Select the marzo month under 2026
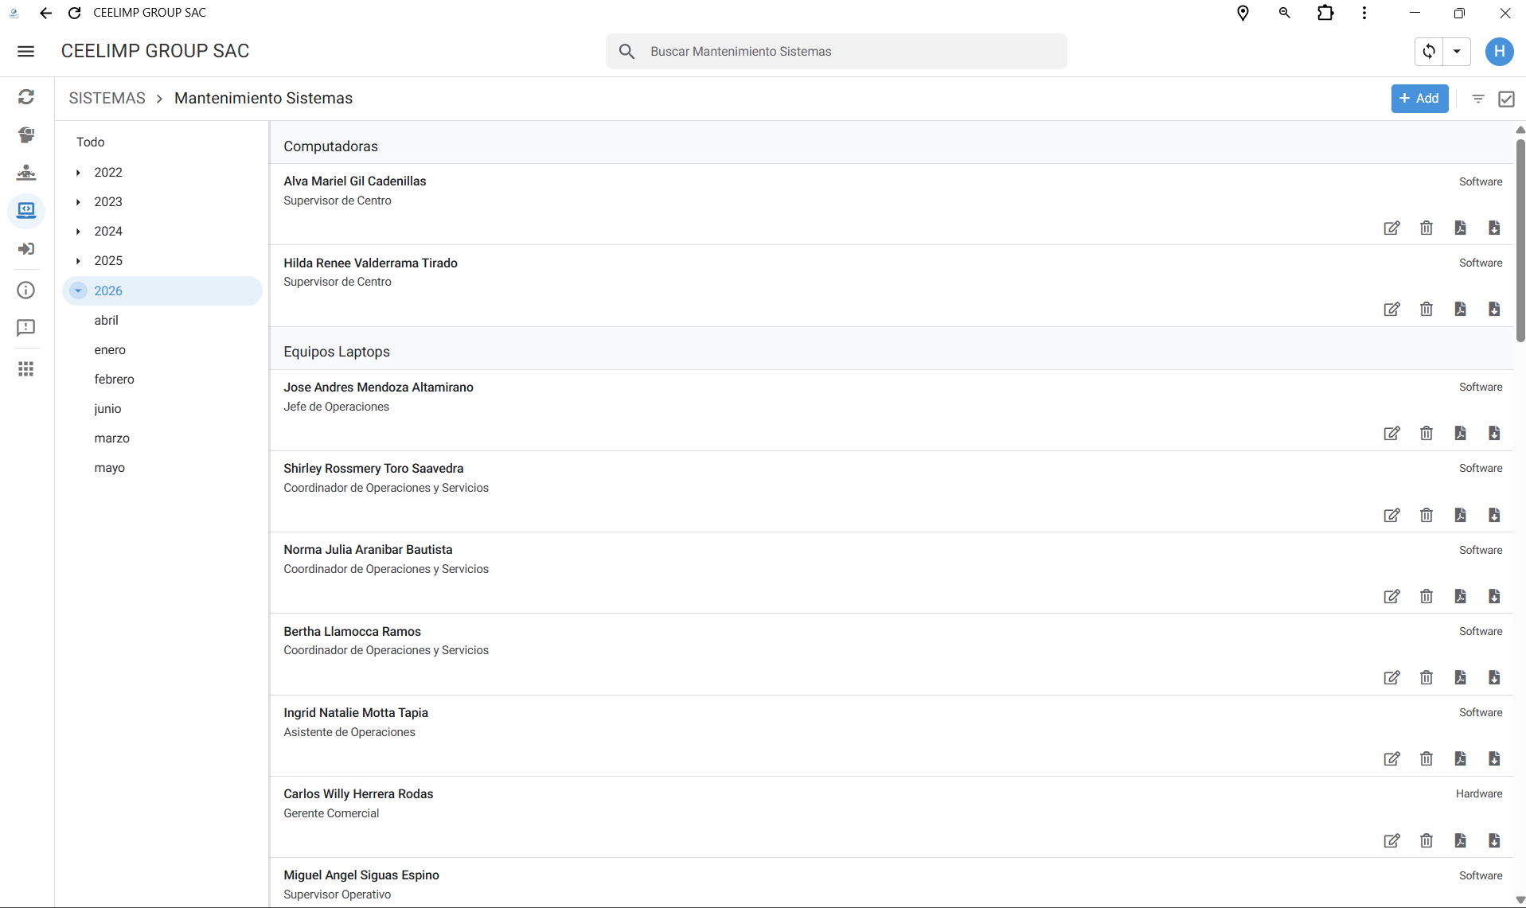Viewport: 1526px width, 908px height. pos(111,438)
